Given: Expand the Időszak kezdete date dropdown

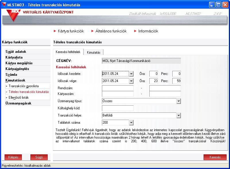Looking at the screenshot, I should click(x=131, y=74).
